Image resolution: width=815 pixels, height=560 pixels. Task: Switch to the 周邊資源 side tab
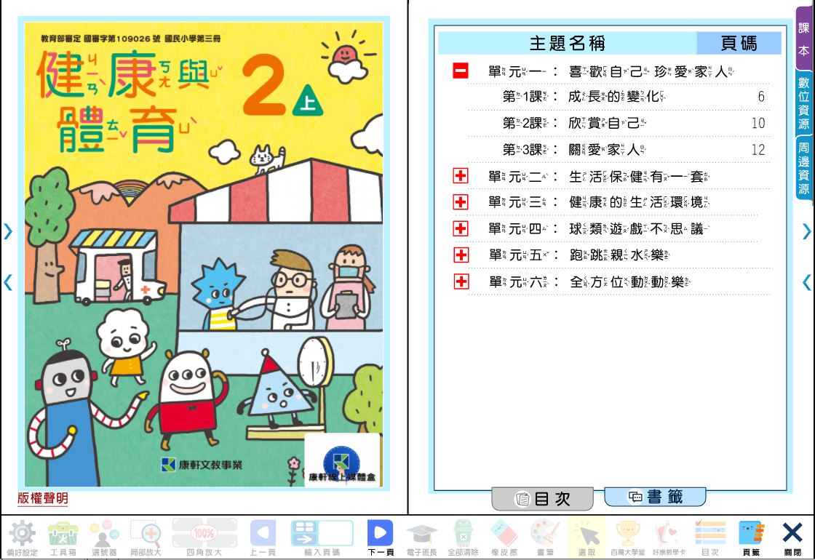click(x=803, y=168)
